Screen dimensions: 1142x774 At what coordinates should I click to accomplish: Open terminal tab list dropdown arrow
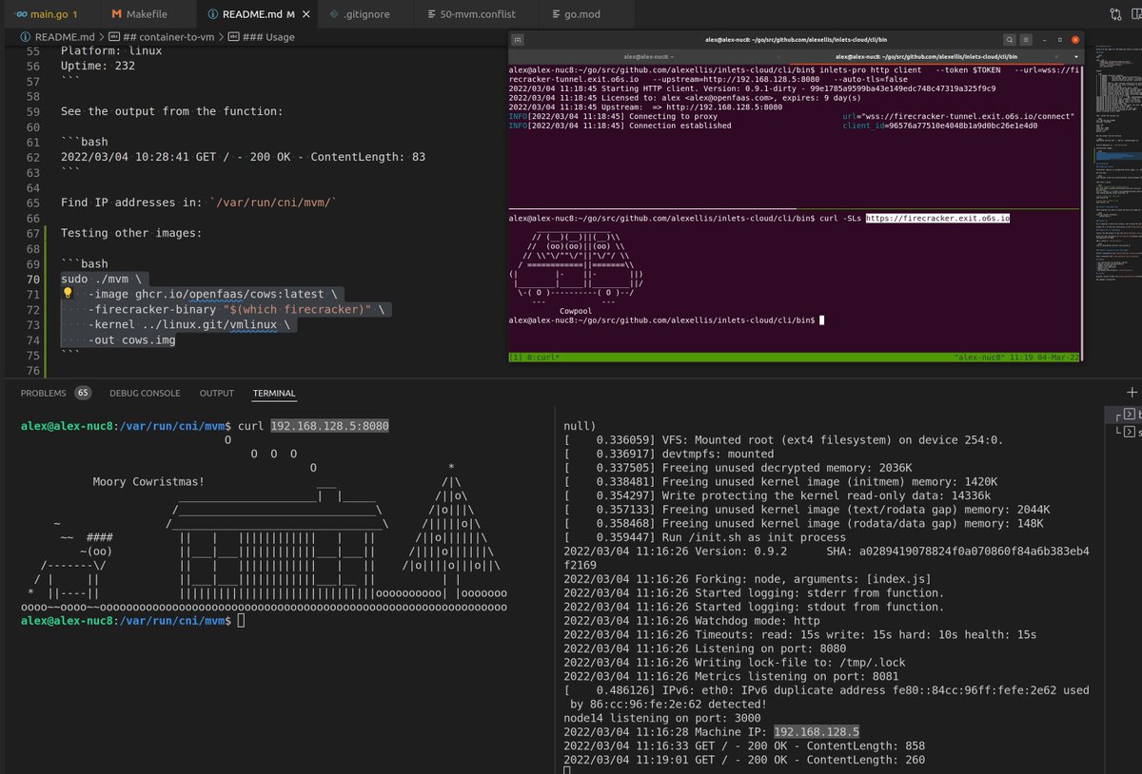1074,57
